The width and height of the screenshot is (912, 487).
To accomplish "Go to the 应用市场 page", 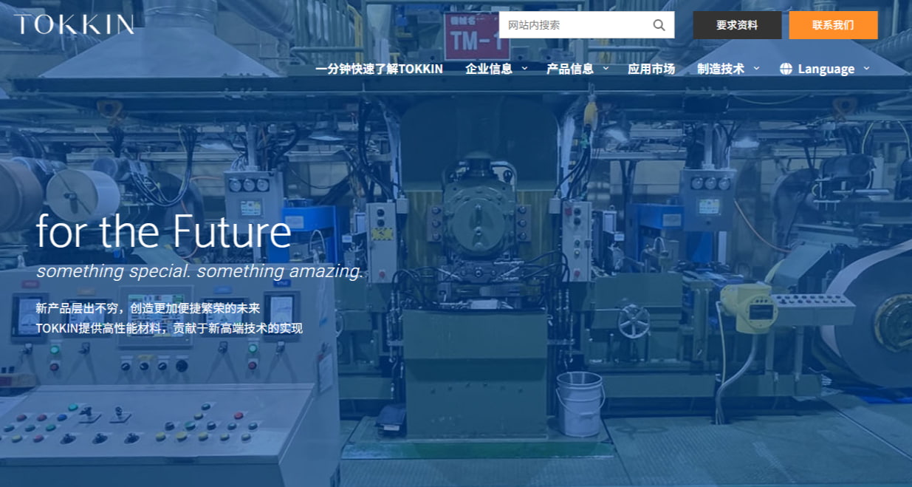I will pyautogui.click(x=651, y=69).
